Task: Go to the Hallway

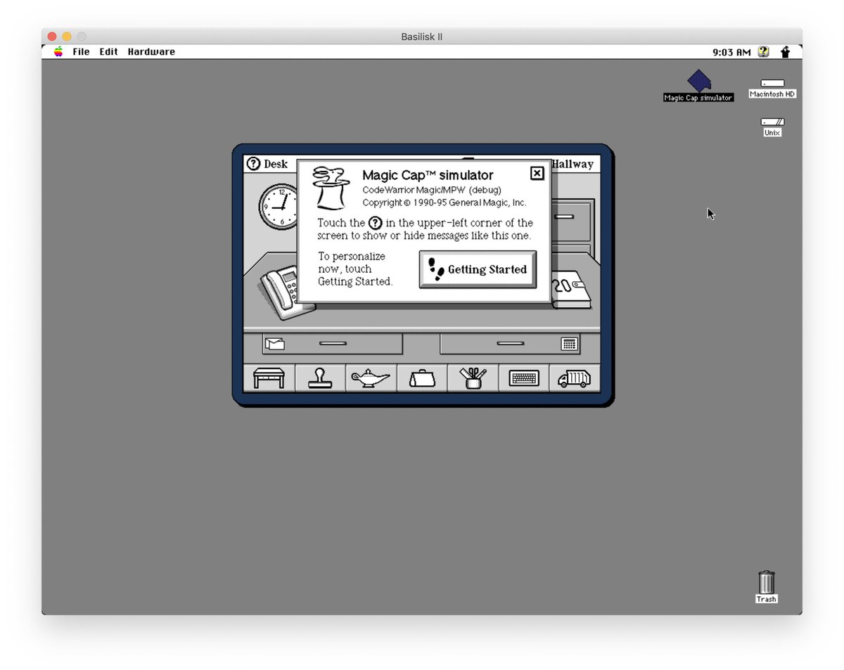Action: click(x=573, y=164)
